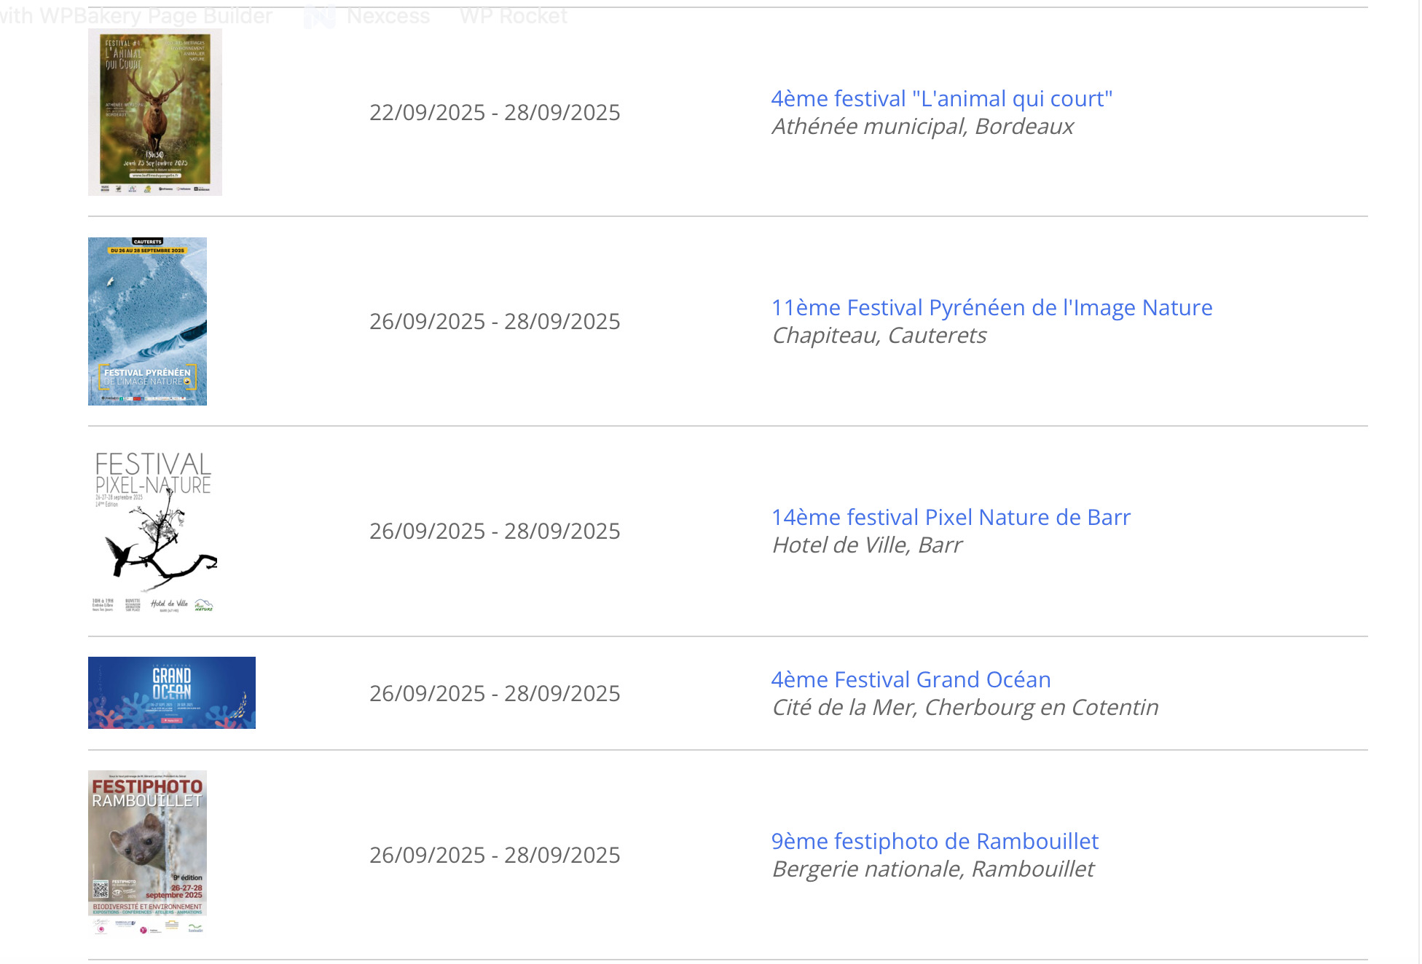Click the Cité de la Mer, Cherbourg venue text
Screen dimensions: 1422x964
pos(965,707)
